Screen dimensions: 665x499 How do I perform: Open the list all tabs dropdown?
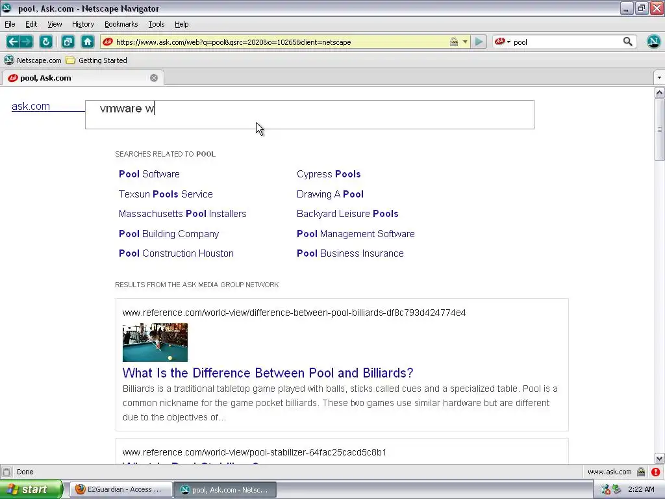pyautogui.click(x=659, y=78)
